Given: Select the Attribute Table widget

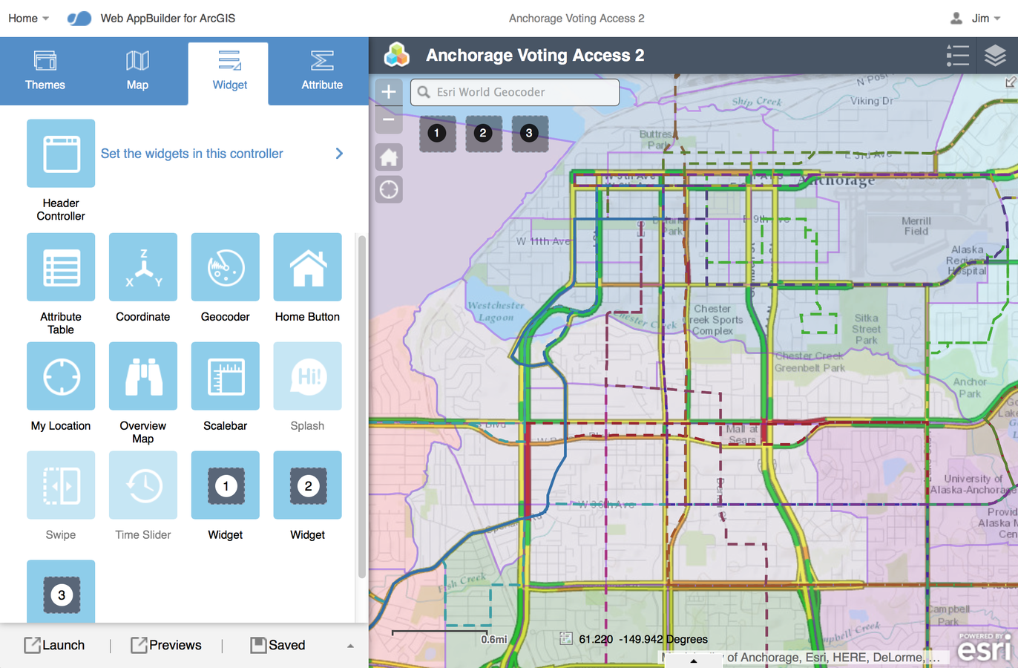Looking at the screenshot, I should pyautogui.click(x=61, y=267).
